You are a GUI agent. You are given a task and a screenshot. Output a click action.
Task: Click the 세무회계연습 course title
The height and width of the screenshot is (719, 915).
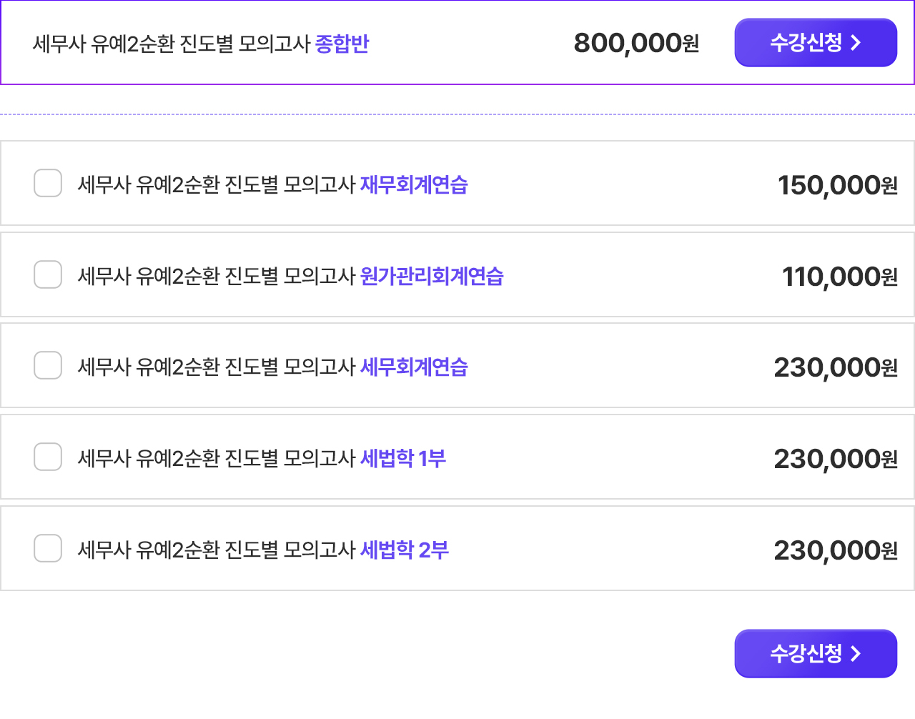pos(272,367)
